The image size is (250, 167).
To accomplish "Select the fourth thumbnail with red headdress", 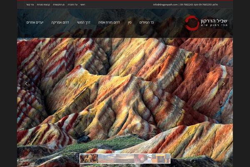I will (143, 159).
